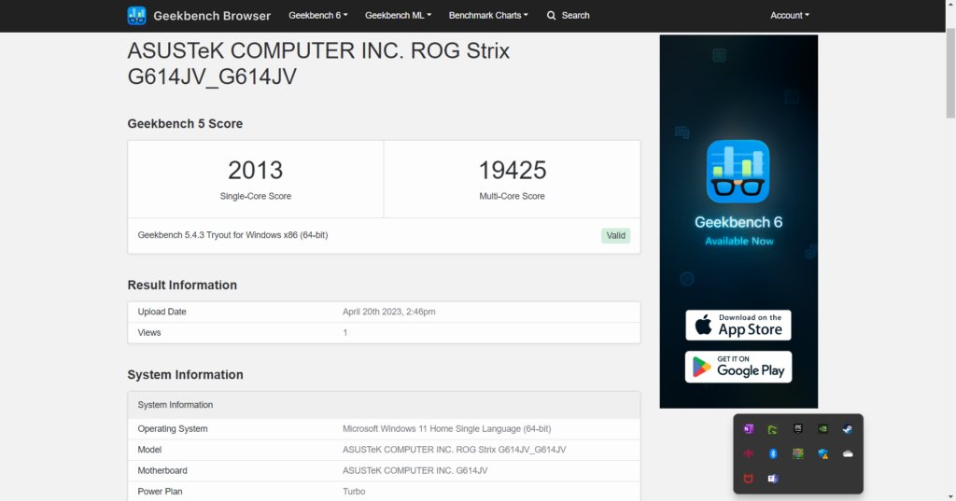Click the Result Information heading
956x501 pixels.
coord(182,285)
